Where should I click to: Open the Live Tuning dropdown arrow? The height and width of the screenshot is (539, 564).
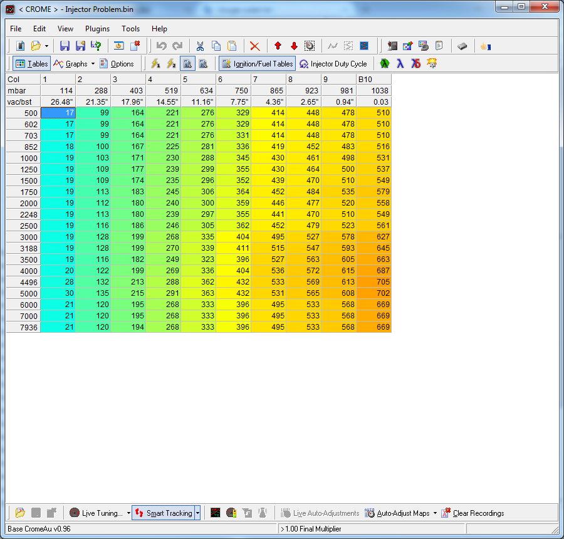click(128, 513)
